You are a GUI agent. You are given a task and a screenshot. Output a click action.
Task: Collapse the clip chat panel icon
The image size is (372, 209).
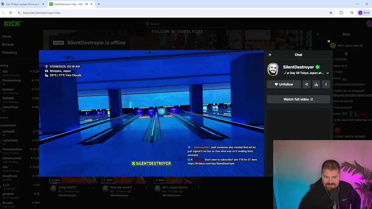coord(270,55)
